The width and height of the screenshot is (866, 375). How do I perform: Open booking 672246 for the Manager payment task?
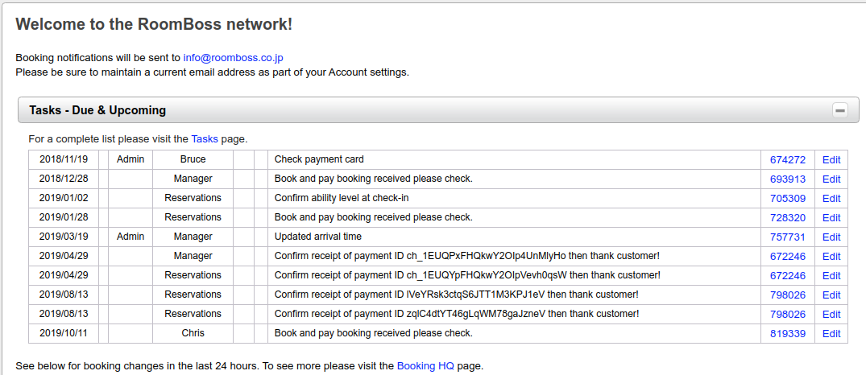point(788,257)
